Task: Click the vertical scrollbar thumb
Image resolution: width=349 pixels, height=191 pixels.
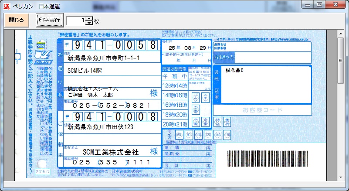Action: [x=341, y=61]
